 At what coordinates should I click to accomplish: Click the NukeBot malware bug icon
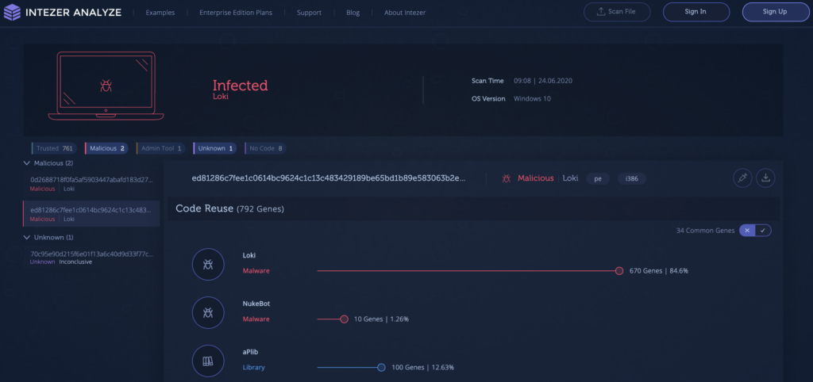point(207,313)
